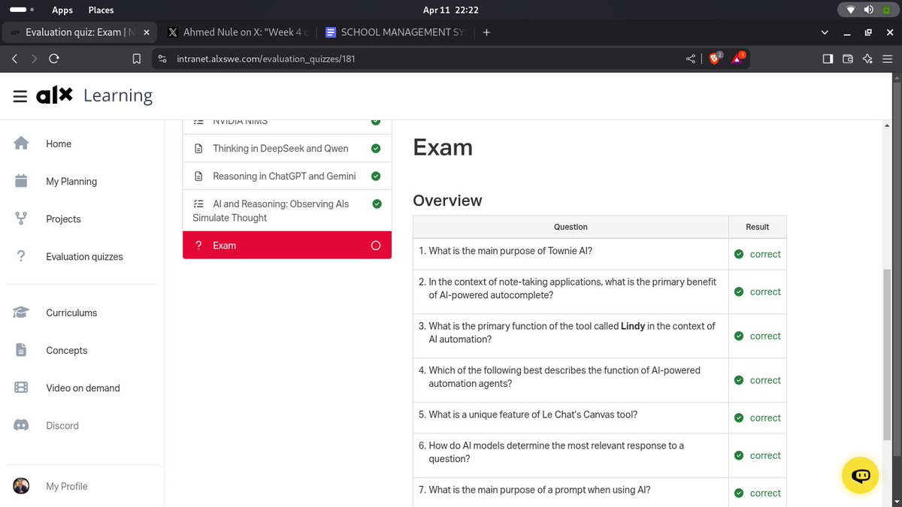Click Exam item's empty circle indicator
902x507 pixels.
376,246
